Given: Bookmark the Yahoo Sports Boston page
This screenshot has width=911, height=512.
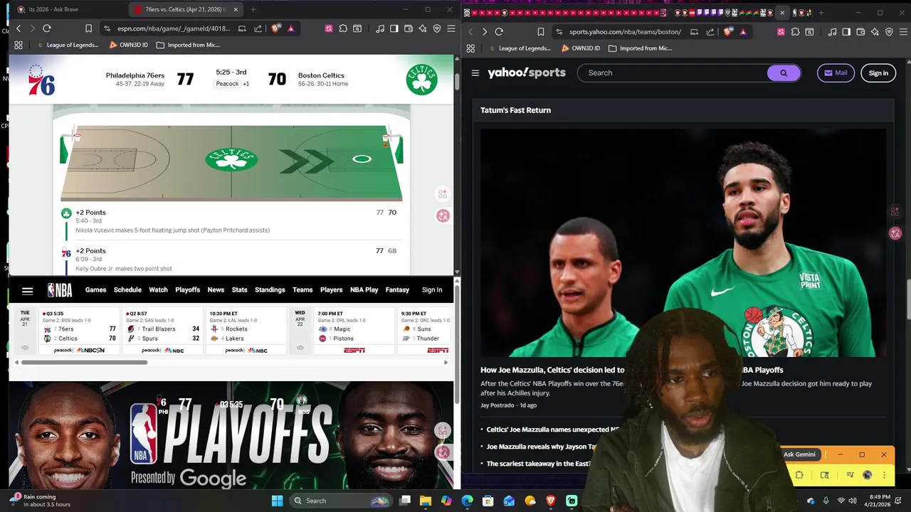Looking at the screenshot, I should 541,31.
